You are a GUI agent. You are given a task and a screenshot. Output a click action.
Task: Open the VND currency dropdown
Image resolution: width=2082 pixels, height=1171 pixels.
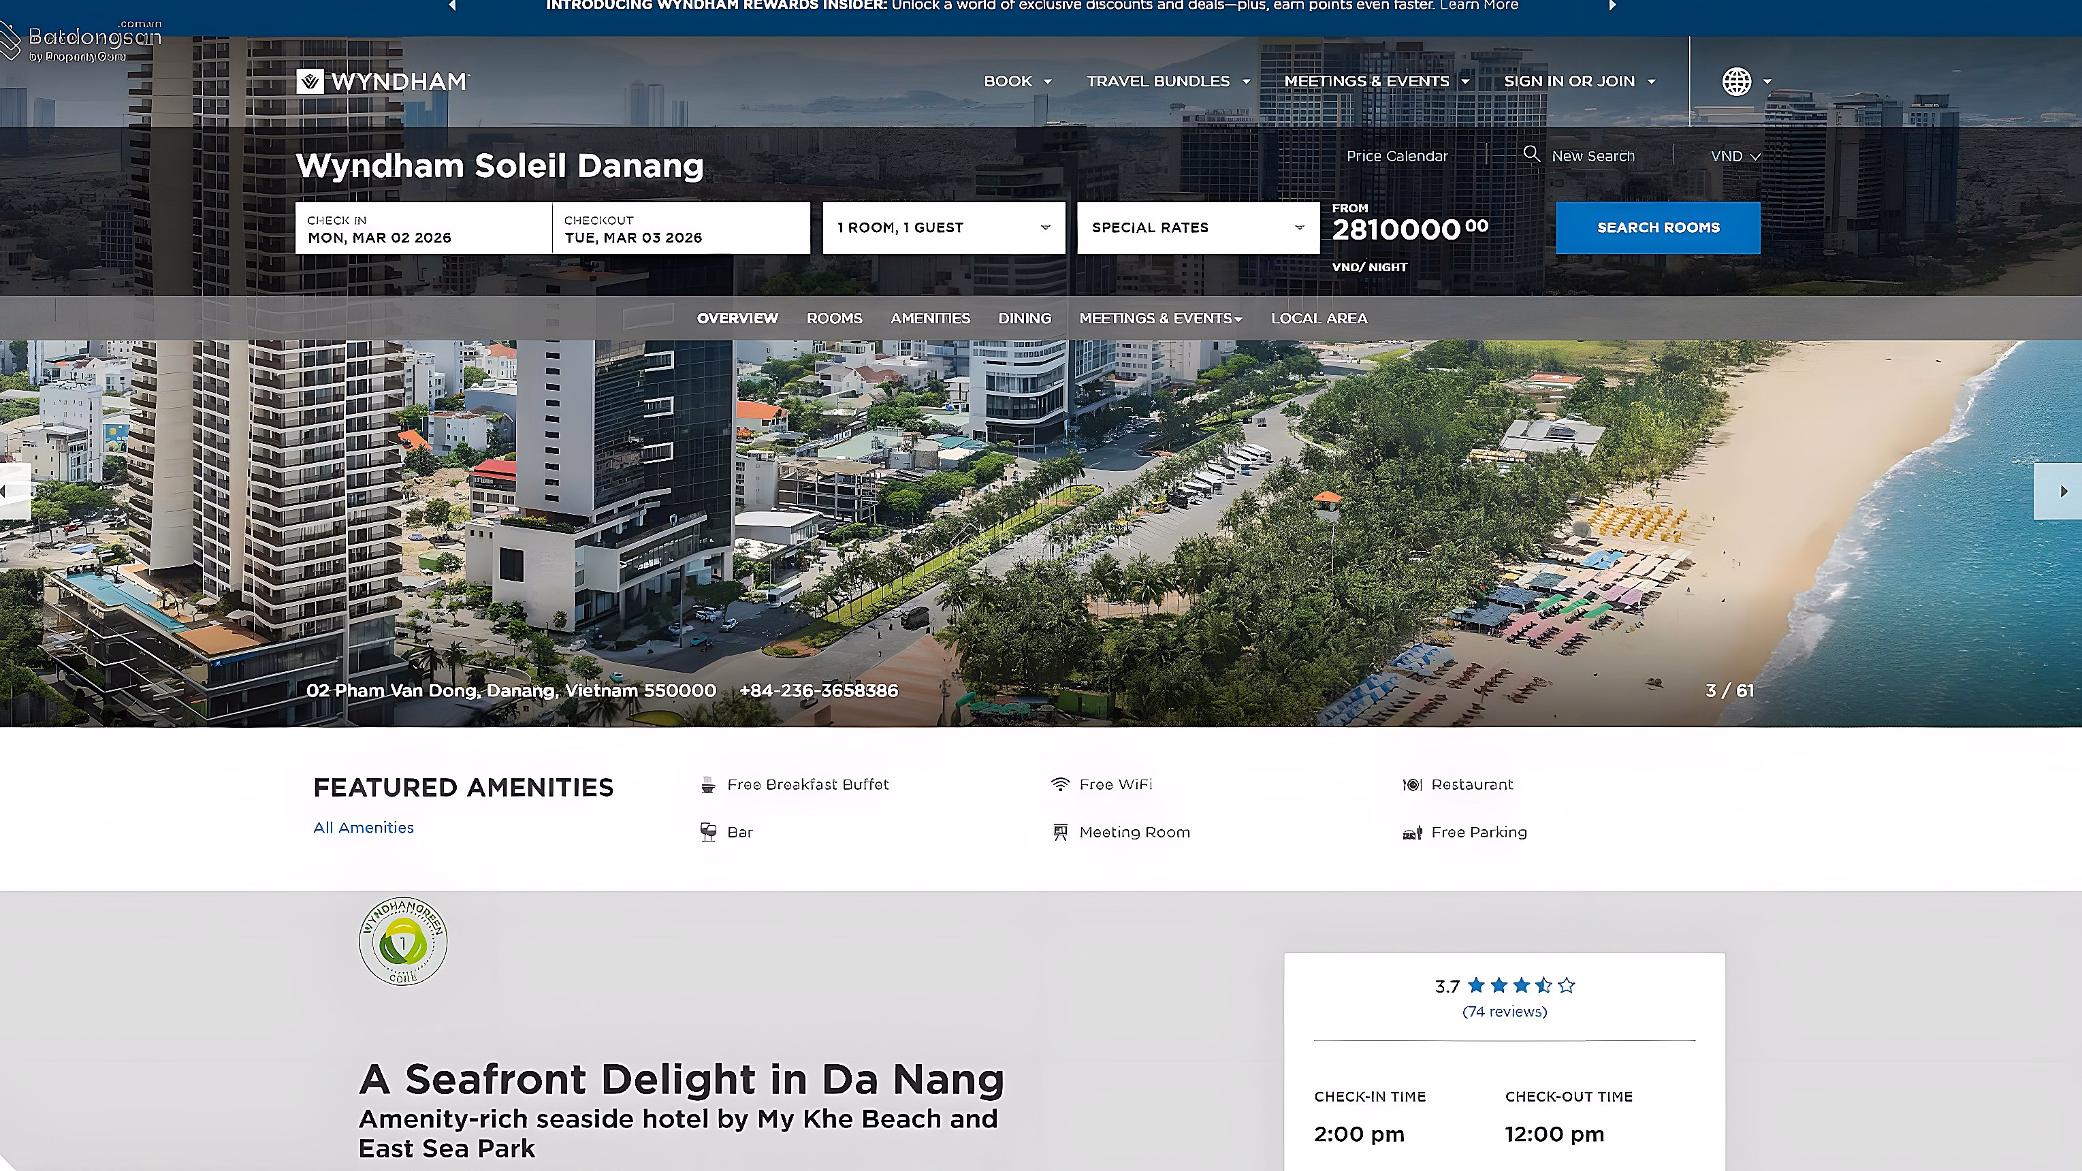(1735, 156)
